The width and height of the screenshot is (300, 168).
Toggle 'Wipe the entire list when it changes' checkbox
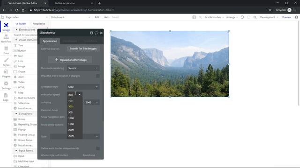98,76
